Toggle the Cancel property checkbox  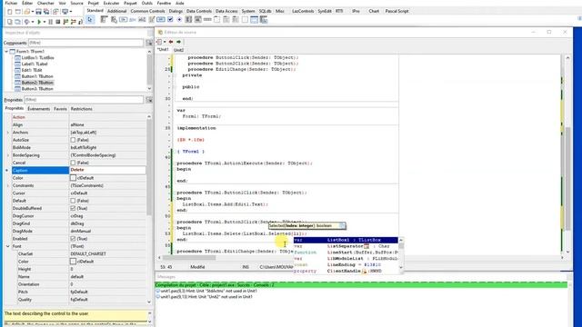tap(73, 163)
